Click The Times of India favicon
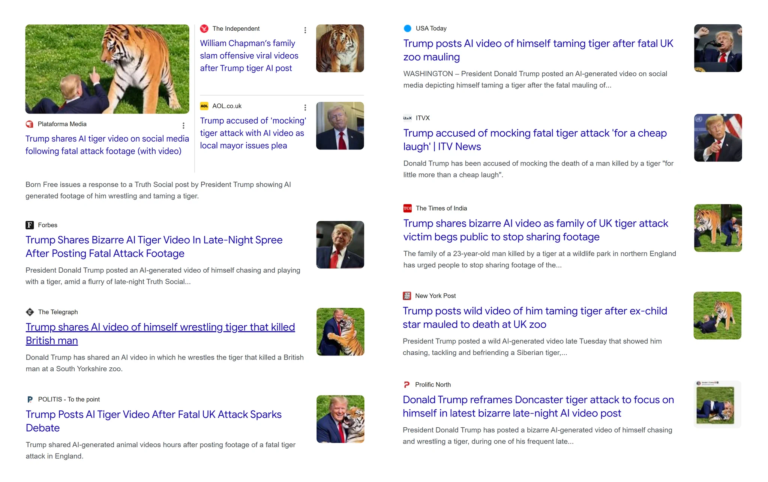This screenshot has height=482, width=768. pyautogui.click(x=408, y=208)
